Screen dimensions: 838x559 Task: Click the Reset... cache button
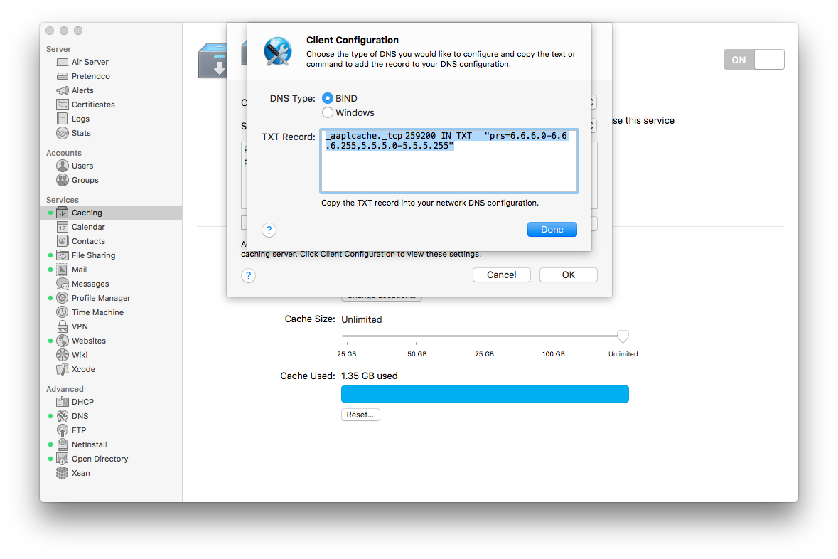point(360,415)
